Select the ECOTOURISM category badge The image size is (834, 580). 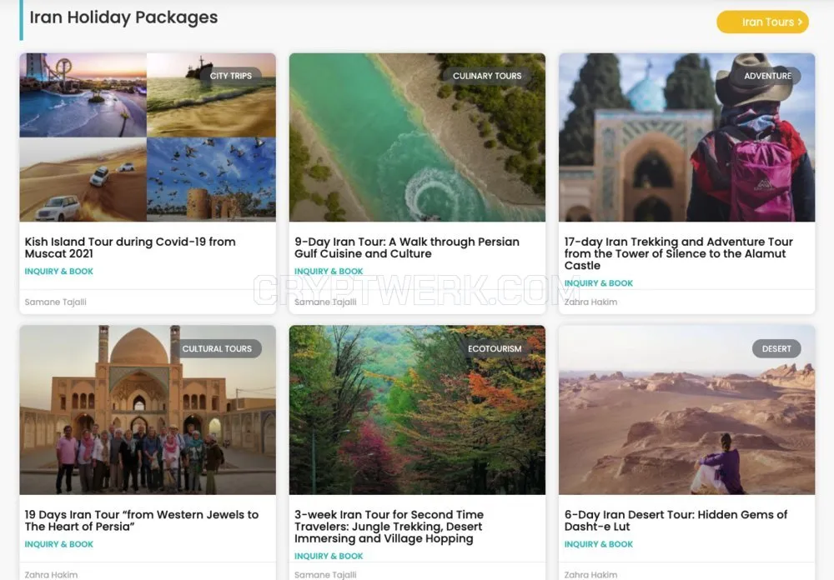(x=495, y=348)
